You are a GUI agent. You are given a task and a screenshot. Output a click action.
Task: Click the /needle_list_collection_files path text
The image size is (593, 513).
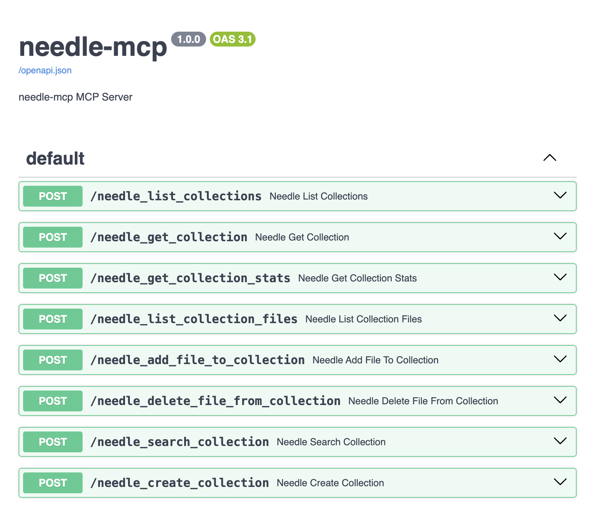click(x=194, y=319)
